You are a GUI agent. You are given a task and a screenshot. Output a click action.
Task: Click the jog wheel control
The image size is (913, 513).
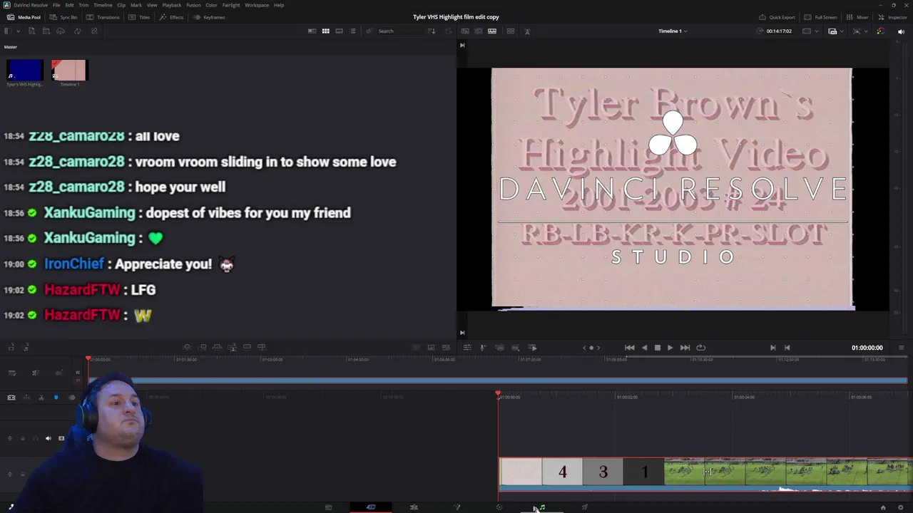591,348
